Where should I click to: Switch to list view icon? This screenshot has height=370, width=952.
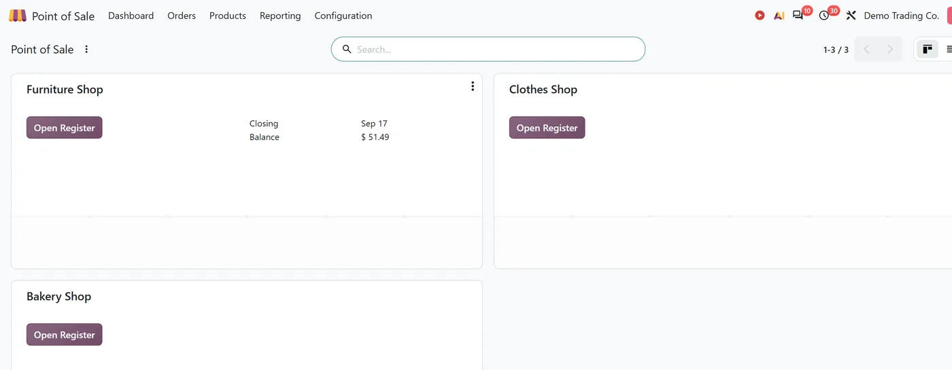click(949, 49)
